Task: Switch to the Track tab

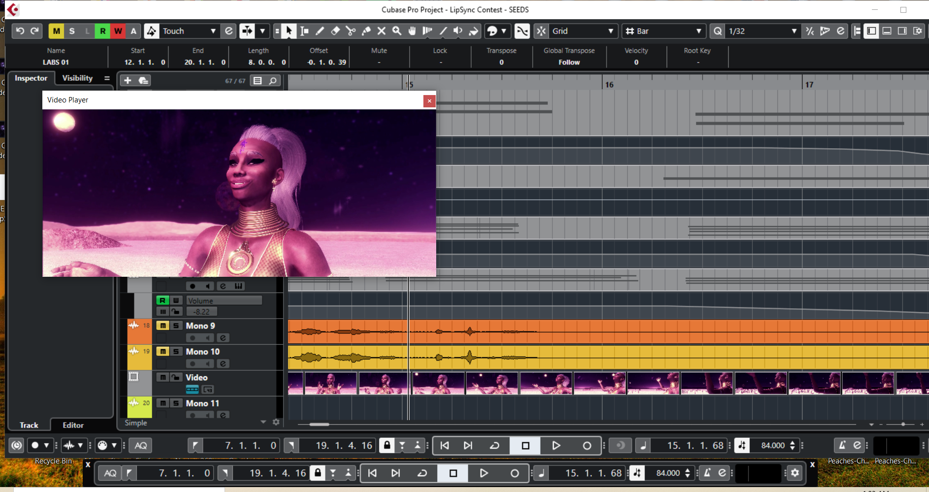Action: coord(29,425)
